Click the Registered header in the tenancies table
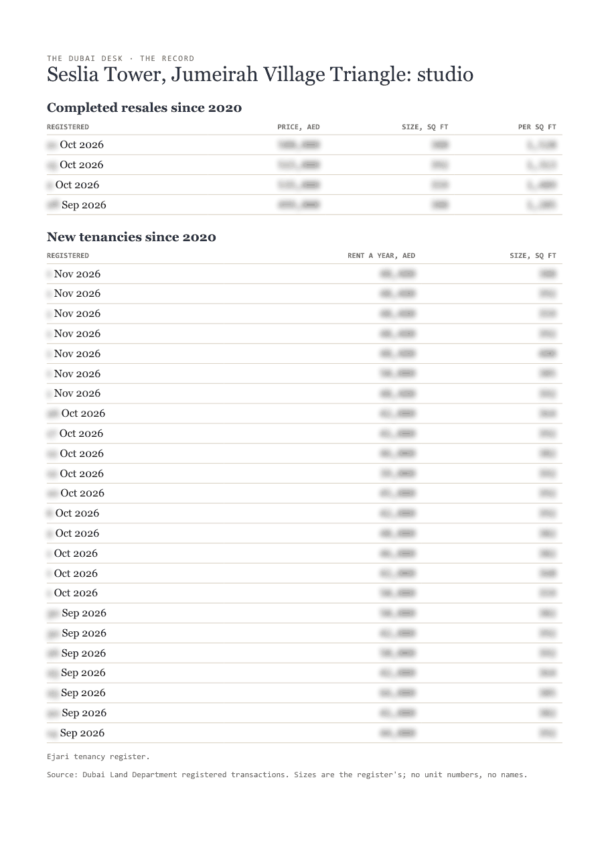The image size is (610, 863). click(x=68, y=255)
